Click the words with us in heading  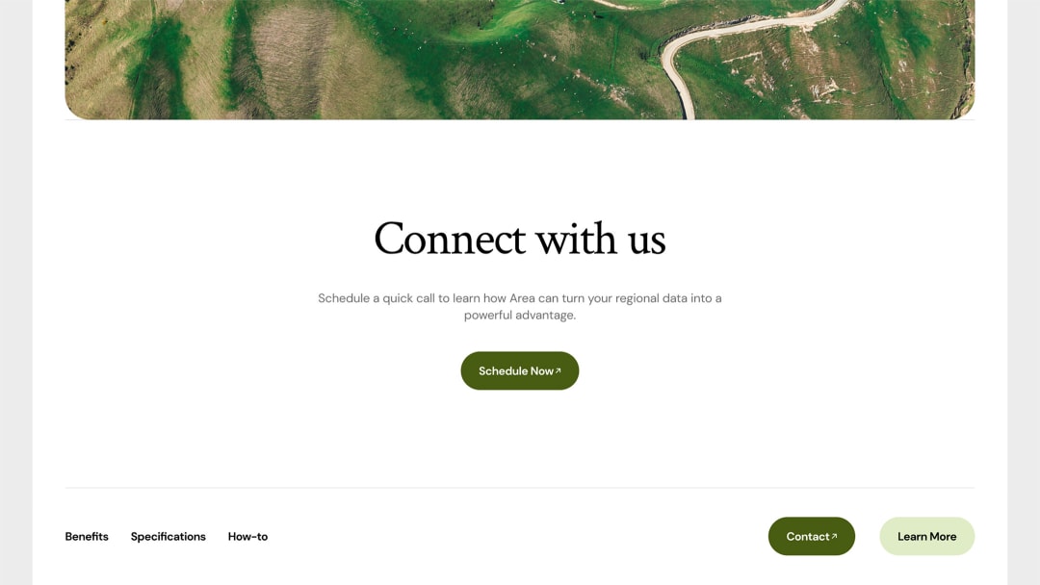tap(601, 239)
